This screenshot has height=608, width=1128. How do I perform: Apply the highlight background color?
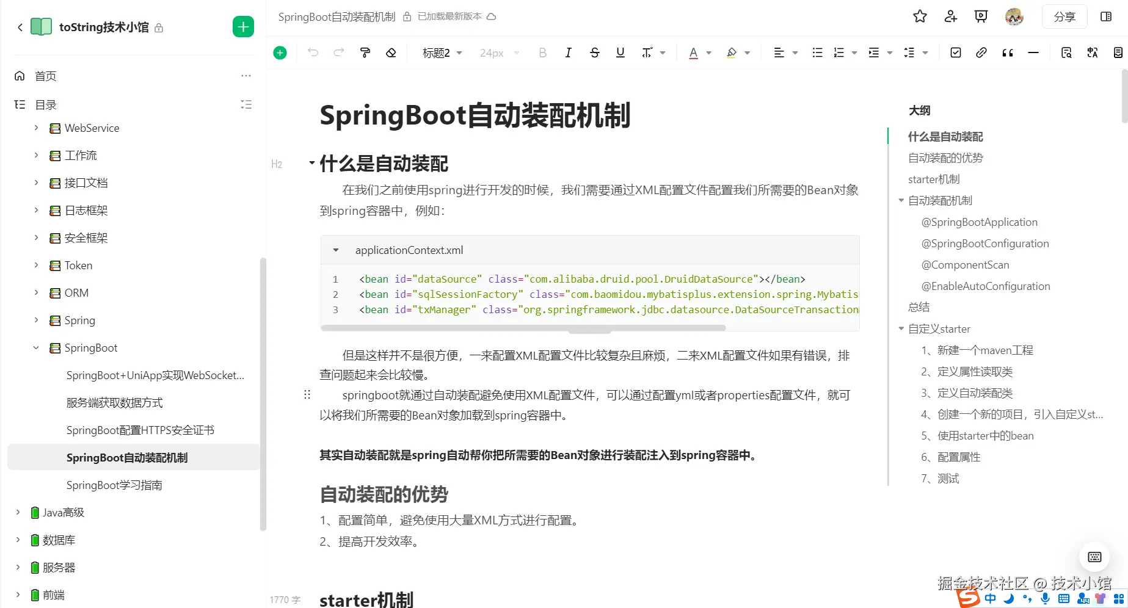point(732,52)
